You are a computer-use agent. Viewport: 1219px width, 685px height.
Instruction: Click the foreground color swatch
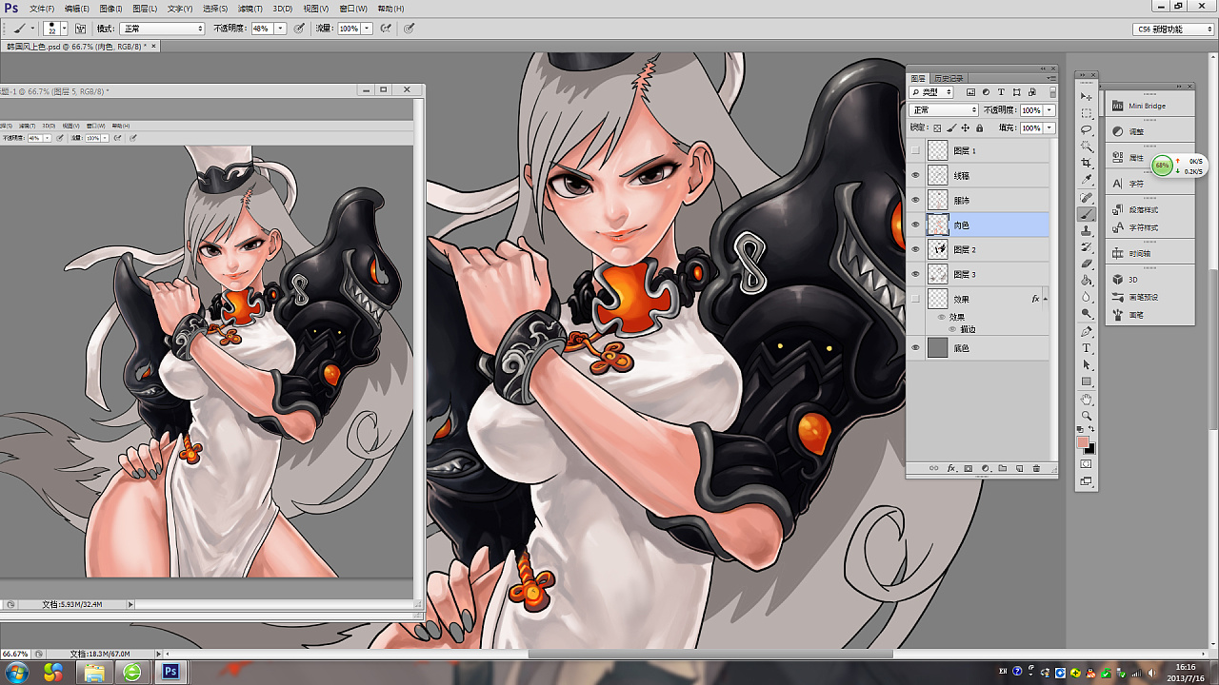click(x=1083, y=442)
